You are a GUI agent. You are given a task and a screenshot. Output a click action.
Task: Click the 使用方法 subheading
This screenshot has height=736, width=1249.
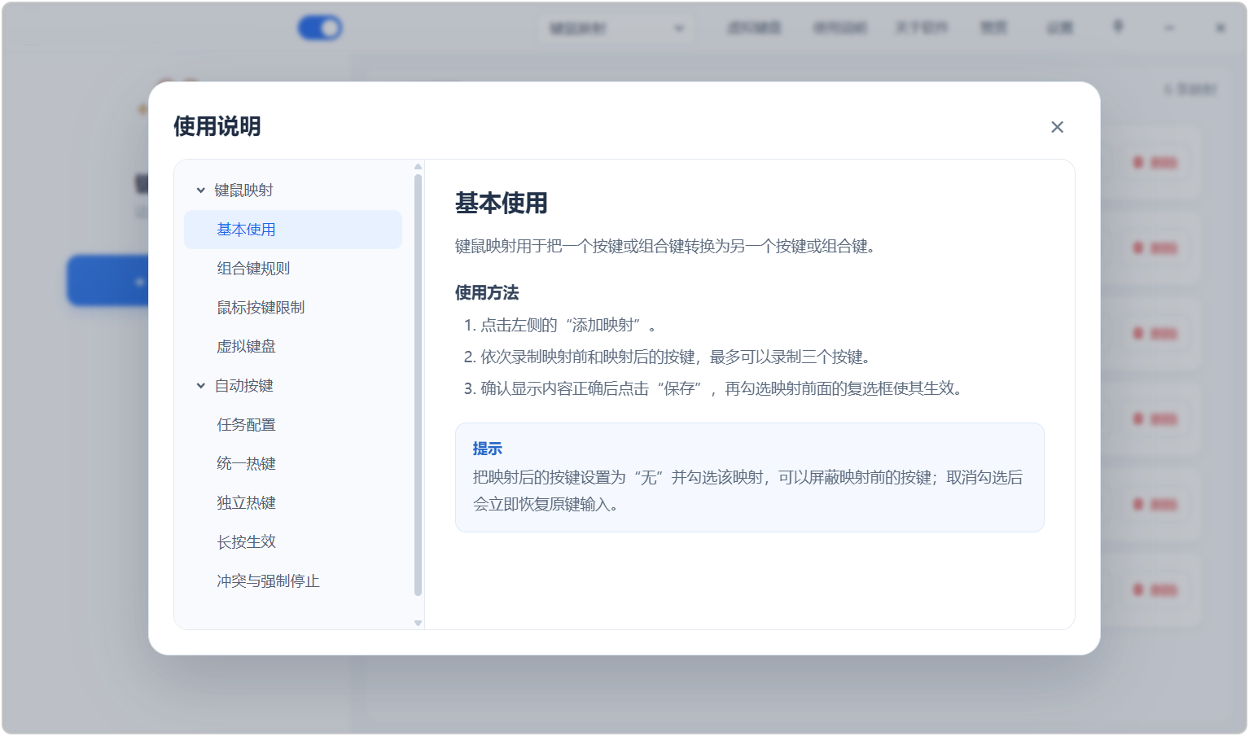(x=487, y=293)
